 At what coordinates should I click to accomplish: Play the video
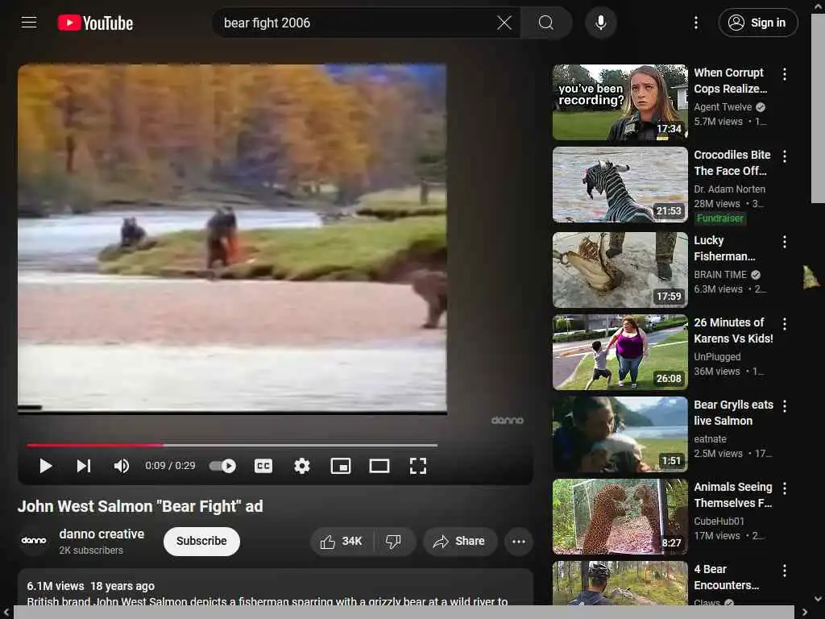point(46,466)
